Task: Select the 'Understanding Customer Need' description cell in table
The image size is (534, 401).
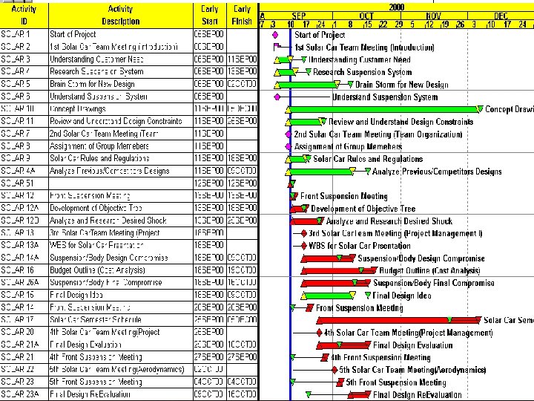Action: click(x=121, y=59)
